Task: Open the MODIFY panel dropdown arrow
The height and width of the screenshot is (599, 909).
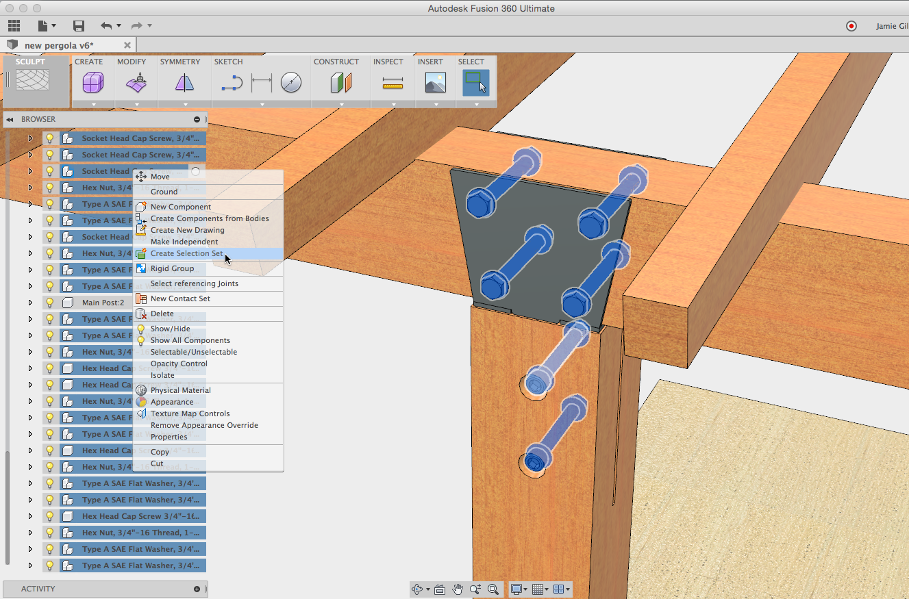Action: point(136,105)
